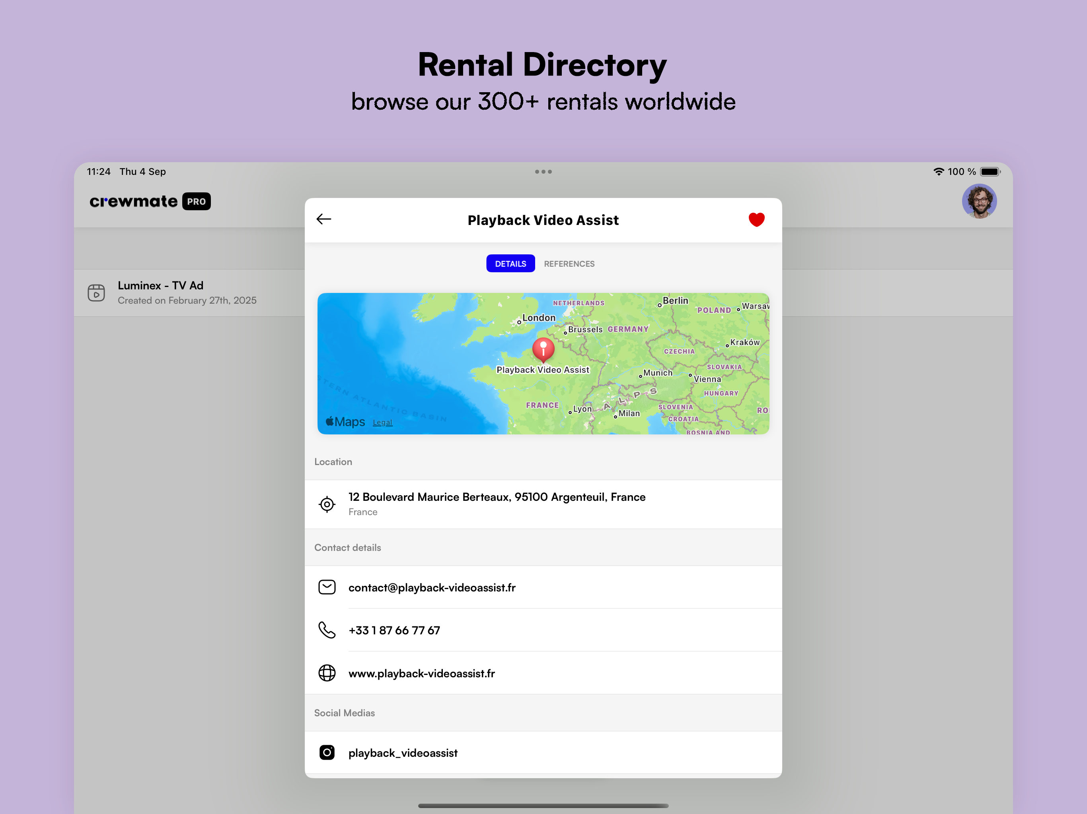Image resolution: width=1087 pixels, height=814 pixels.
Task: Click the Location section header
Action: click(333, 461)
